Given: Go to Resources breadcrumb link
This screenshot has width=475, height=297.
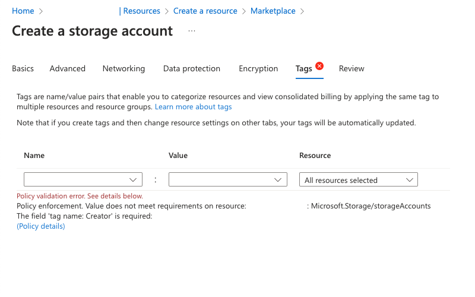Looking at the screenshot, I should (141, 11).
